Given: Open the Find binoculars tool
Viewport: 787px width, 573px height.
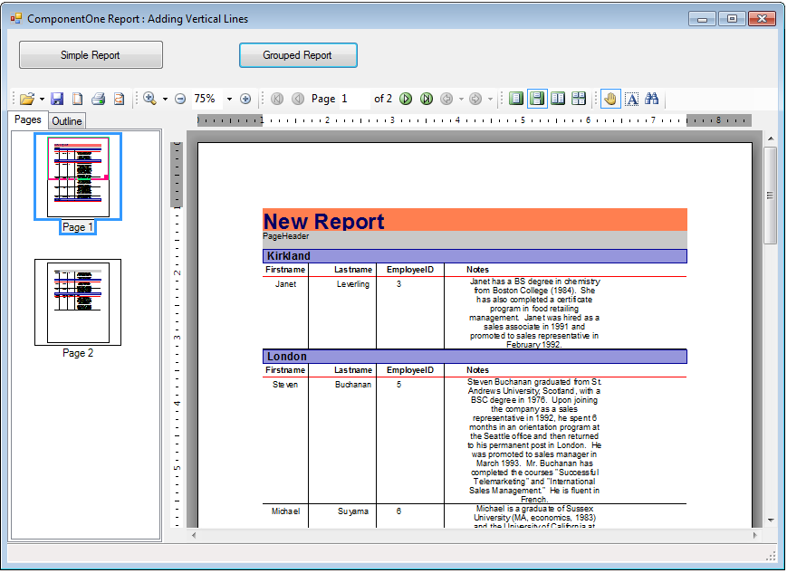Looking at the screenshot, I should 651,99.
